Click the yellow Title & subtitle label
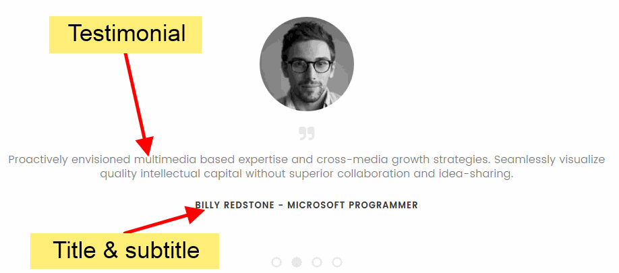 (x=125, y=251)
